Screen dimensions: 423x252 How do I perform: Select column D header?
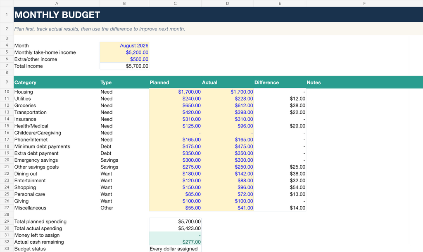click(228, 3)
